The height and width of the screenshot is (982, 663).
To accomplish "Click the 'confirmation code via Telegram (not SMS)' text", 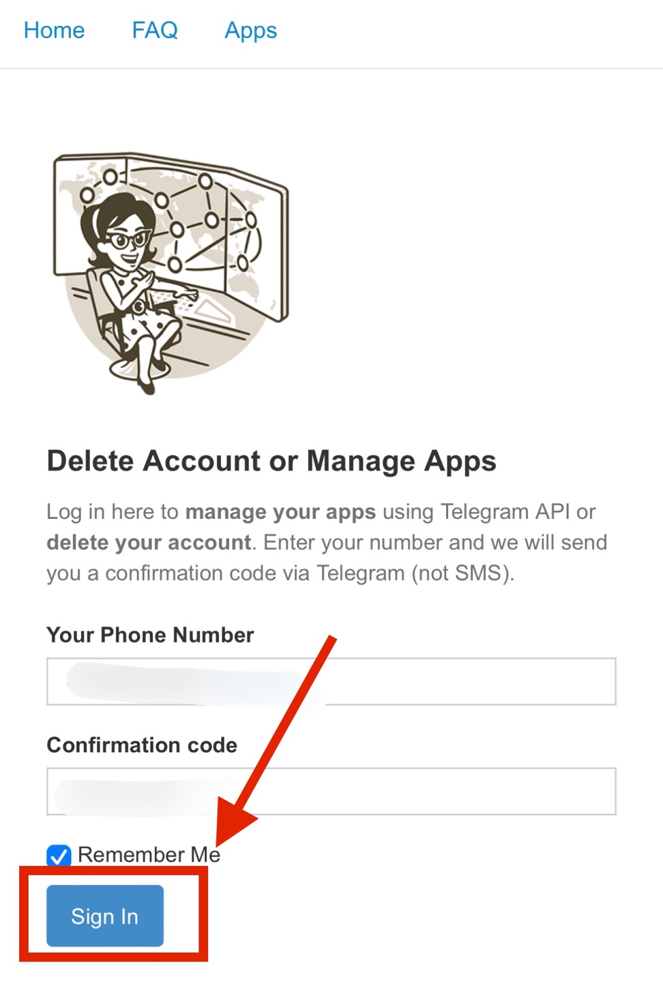I will (x=310, y=573).
